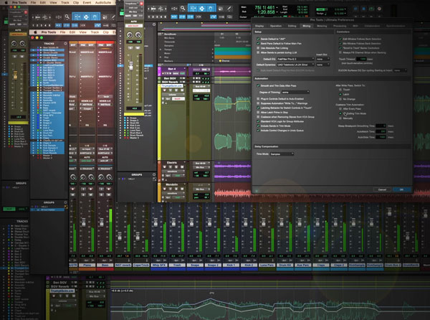
Task: Open GROUPS list options icon under the channel strip
Action: pyautogui.click(x=154, y=174)
